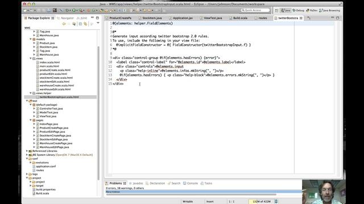
Task: Collapse the pages package
Action: click(30, 120)
